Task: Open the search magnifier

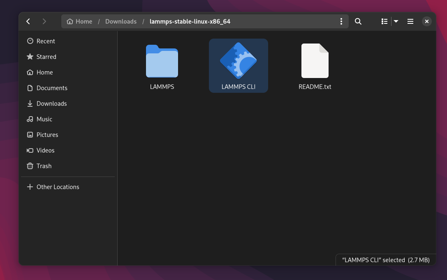Action: point(358,21)
